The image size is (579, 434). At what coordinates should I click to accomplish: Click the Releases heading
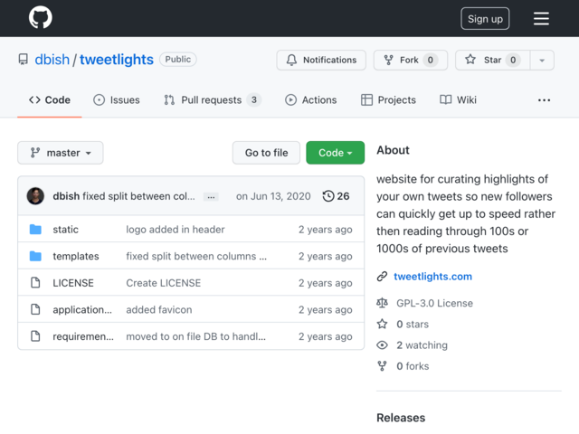click(401, 418)
